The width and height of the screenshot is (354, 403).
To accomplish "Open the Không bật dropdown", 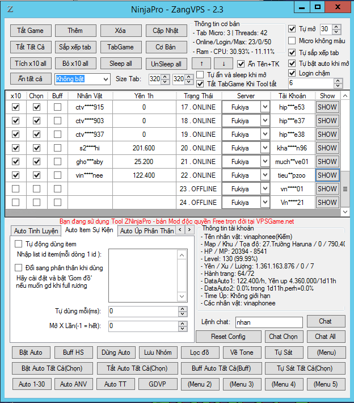I will 106,79.
